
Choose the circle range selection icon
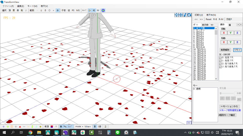click(49, 11)
